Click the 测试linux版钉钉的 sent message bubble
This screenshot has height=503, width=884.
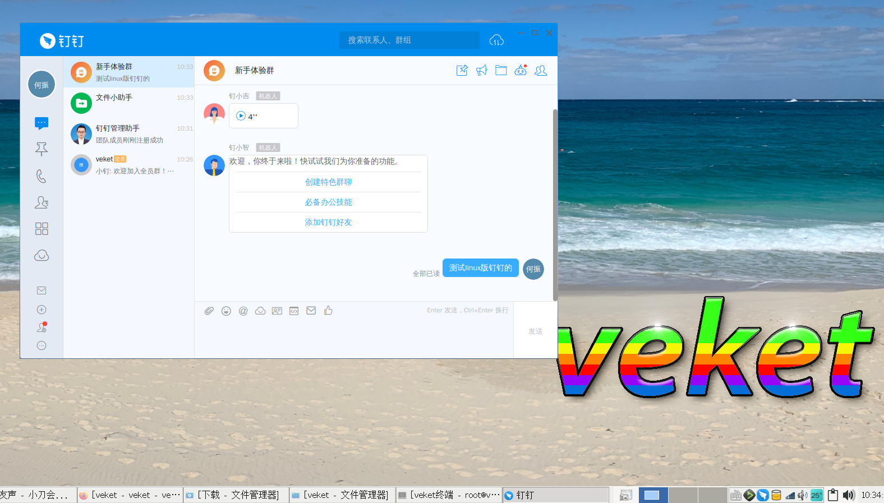tap(481, 268)
